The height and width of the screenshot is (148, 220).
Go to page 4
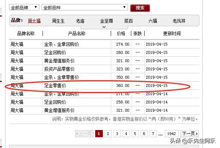(x=126, y=134)
